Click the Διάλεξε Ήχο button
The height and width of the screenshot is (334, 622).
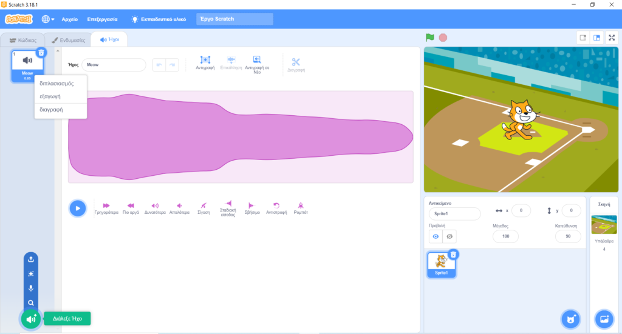click(67, 319)
